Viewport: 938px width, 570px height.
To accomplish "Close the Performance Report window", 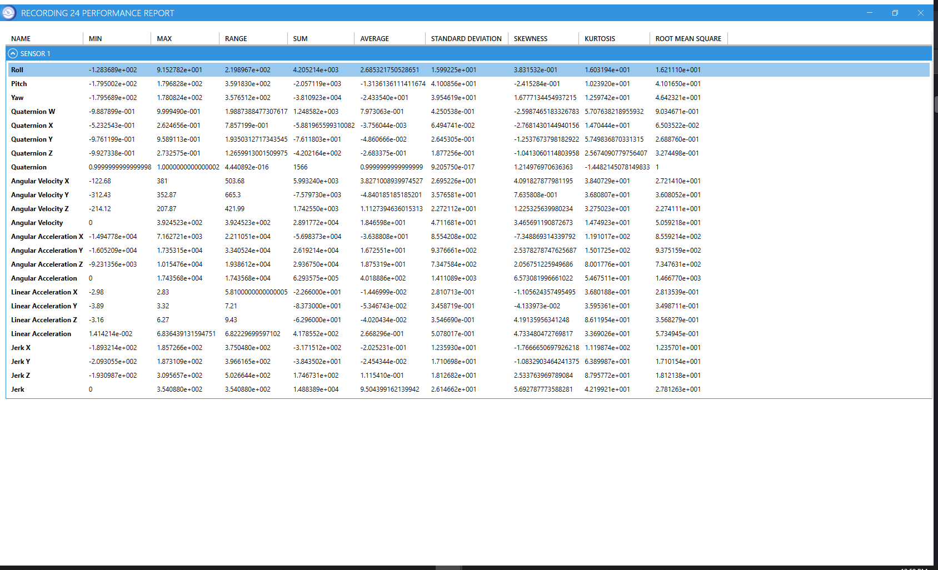I will [921, 13].
